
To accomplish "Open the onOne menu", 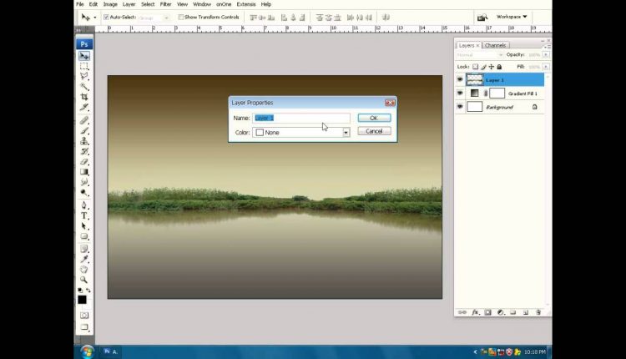I will point(224,4).
